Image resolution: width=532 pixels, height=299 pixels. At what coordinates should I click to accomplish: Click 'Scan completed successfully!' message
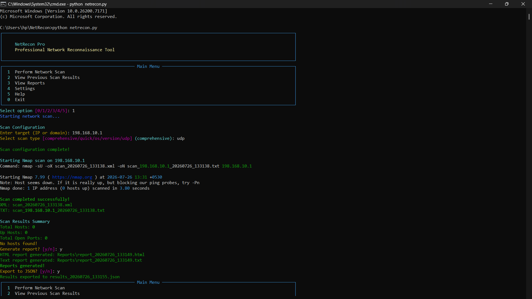point(35,199)
